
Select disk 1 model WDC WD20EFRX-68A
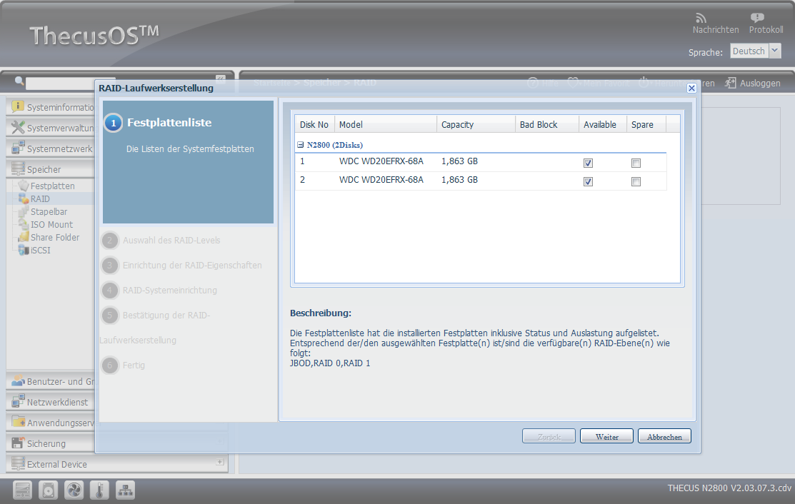point(381,161)
